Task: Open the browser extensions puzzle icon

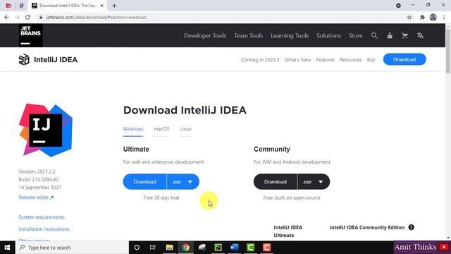Action: point(422,17)
